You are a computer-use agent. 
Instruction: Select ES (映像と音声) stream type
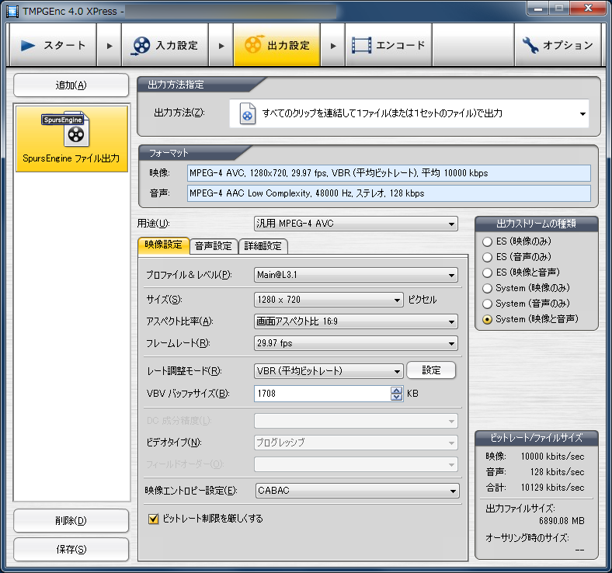coord(487,273)
